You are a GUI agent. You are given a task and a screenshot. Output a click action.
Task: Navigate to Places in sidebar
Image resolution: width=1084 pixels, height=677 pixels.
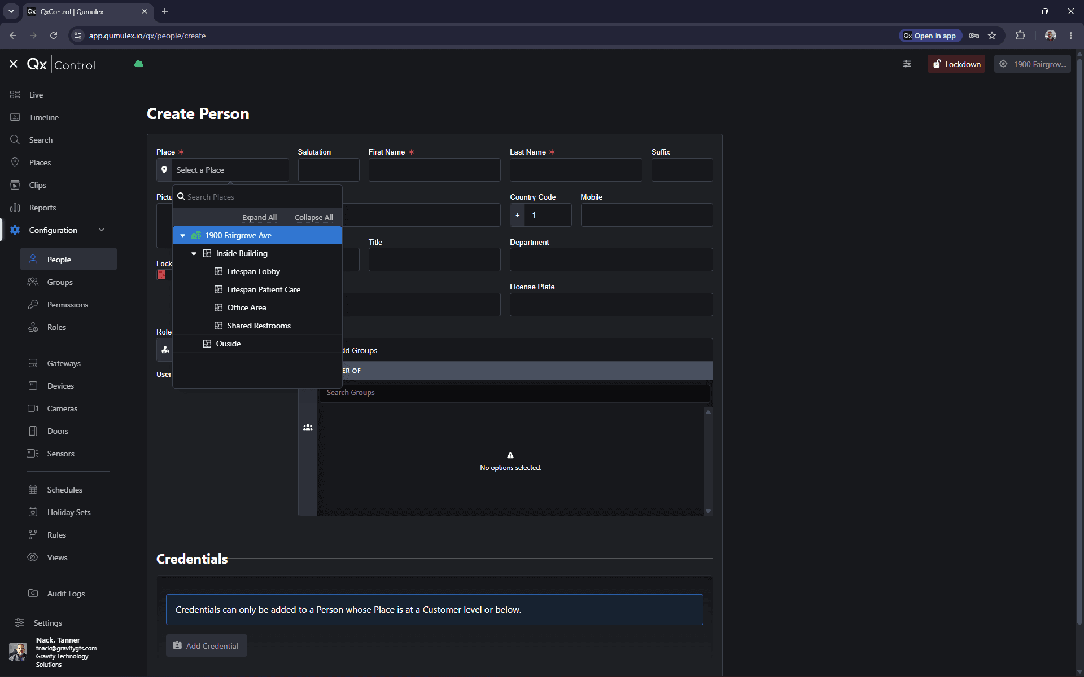tap(40, 162)
